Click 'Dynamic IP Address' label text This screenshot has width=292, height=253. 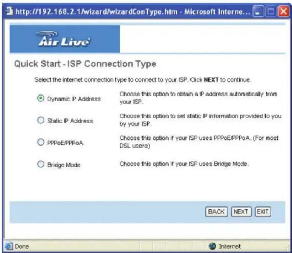click(x=74, y=99)
